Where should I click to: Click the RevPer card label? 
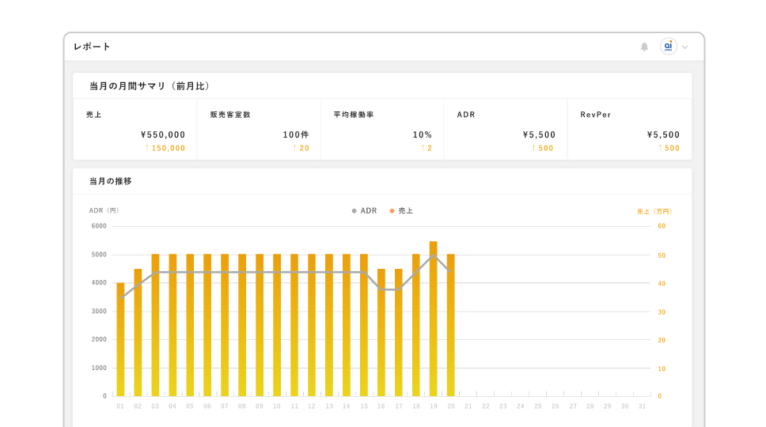pos(596,115)
